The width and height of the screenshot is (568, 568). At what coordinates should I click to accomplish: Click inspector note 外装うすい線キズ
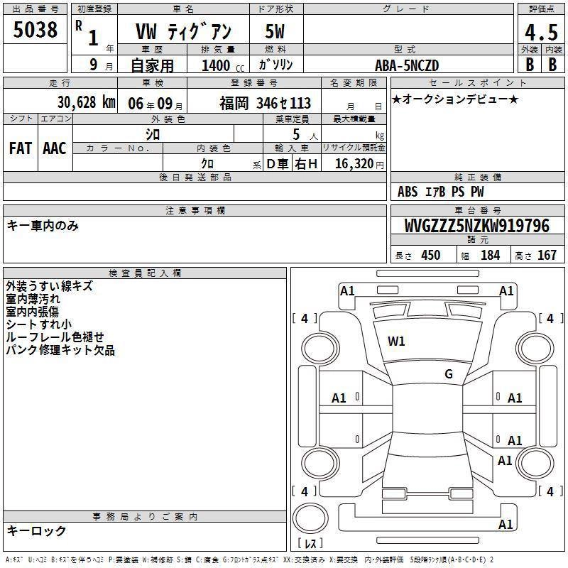[x=49, y=286]
